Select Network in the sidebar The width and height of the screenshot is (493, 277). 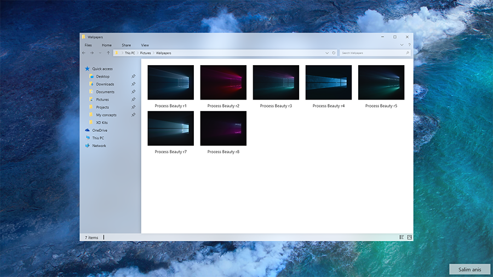coord(99,146)
